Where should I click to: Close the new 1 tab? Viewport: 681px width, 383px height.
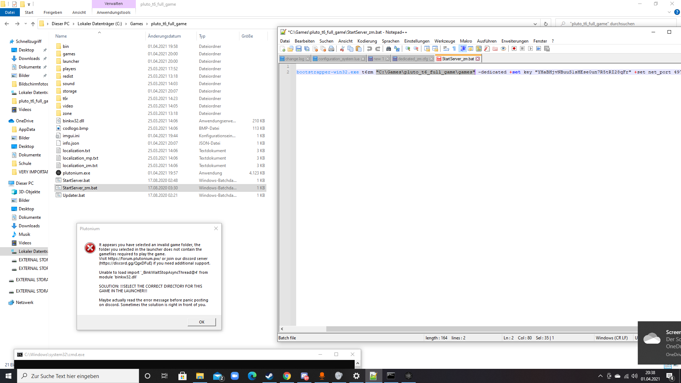tap(387, 59)
